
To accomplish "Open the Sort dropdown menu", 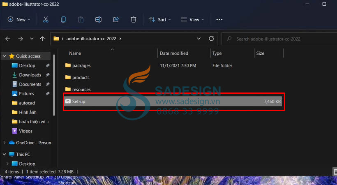I will (160, 20).
